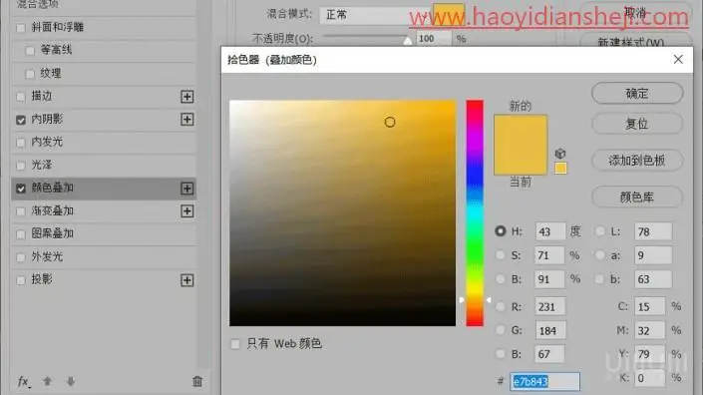
Task: Click the brightness field showing 91
Action: pos(549,279)
